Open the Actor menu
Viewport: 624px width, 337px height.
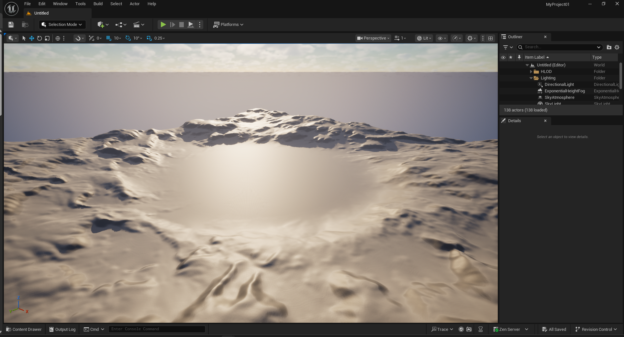[135, 4]
